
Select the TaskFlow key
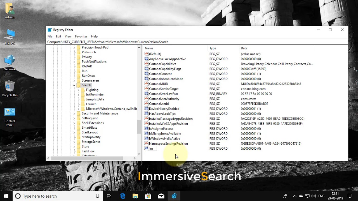[88, 151]
